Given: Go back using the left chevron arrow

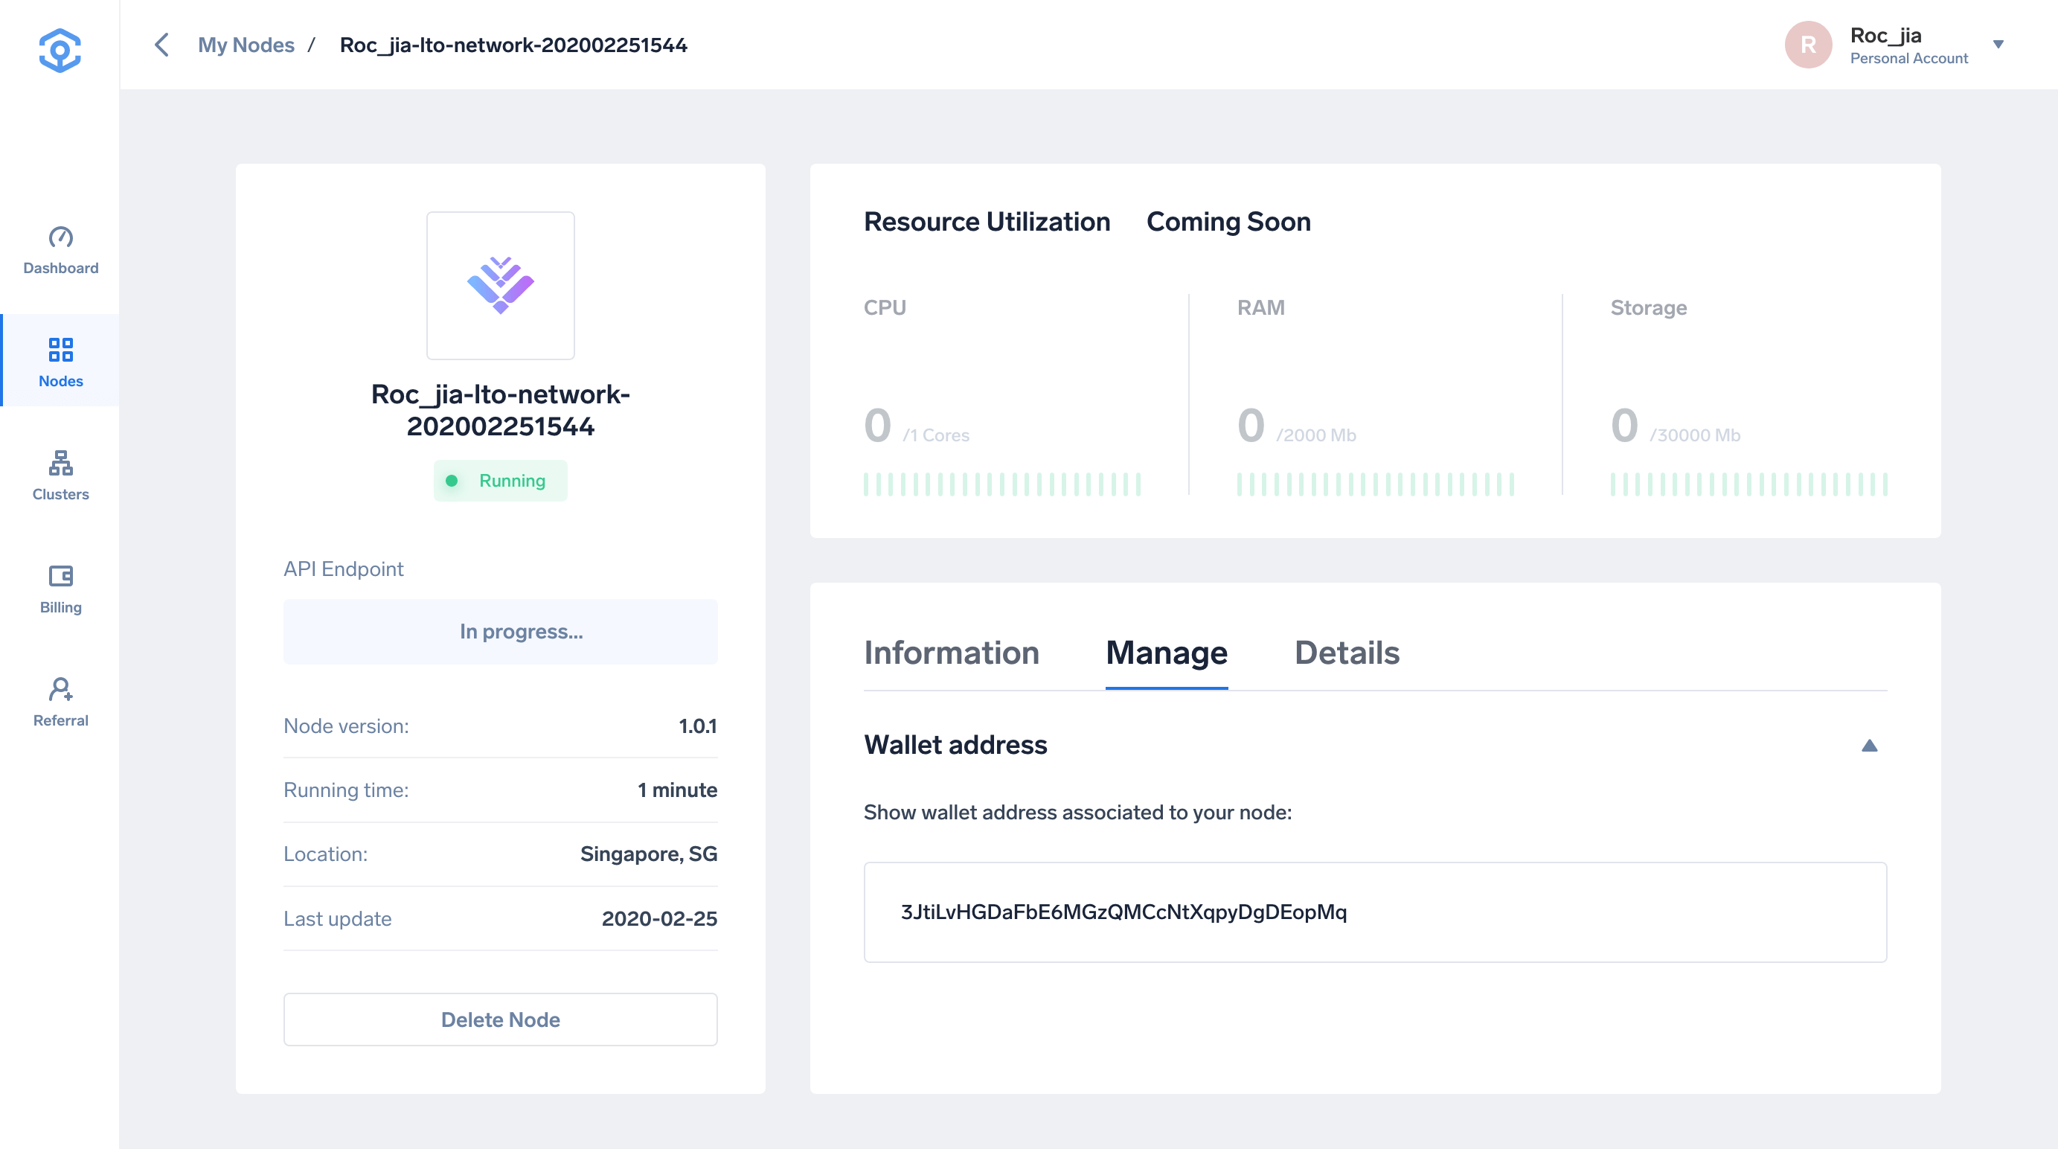Looking at the screenshot, I should tap(161, 45).
